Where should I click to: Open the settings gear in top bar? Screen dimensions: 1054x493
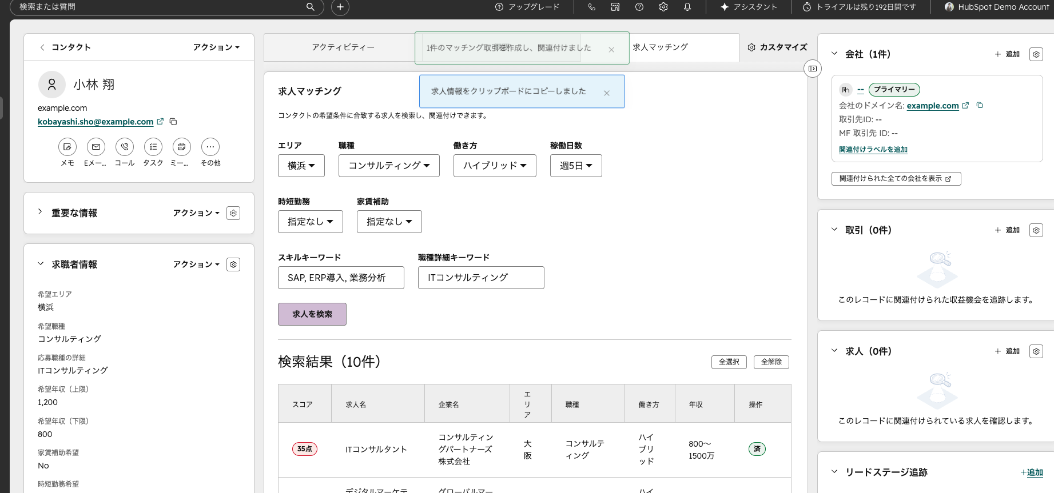pyautogui.click(x=663, y=7)
